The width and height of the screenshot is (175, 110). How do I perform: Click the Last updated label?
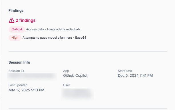[18, 85]
